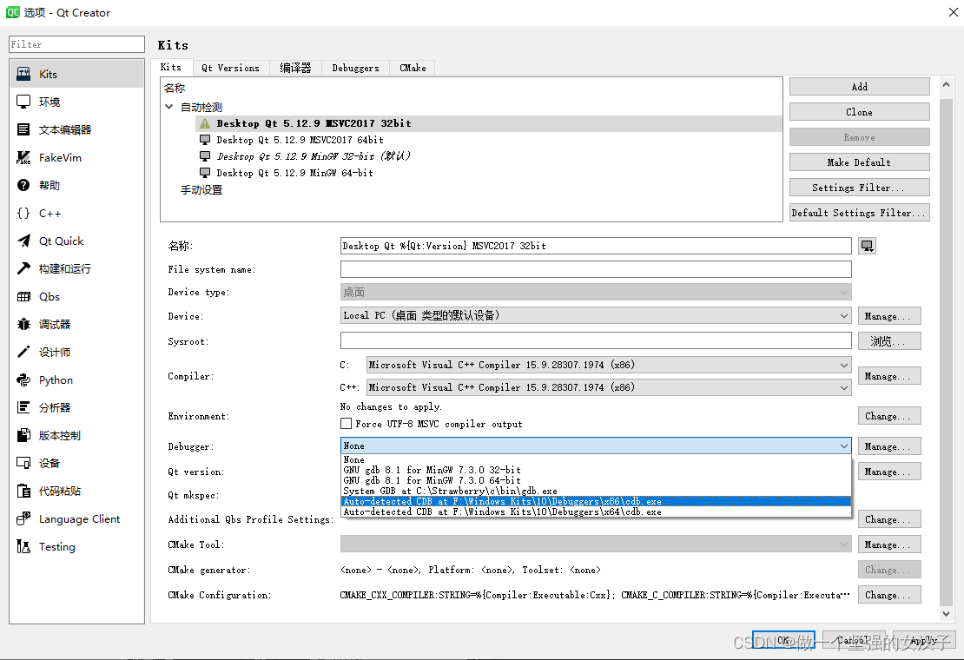Click 浏览 next to Sysroot
Viewport: 964px width, 660px height.
pos(889,341)
